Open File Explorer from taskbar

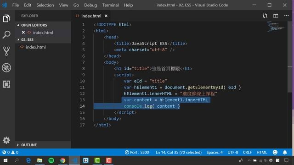[x=40, y=160]
